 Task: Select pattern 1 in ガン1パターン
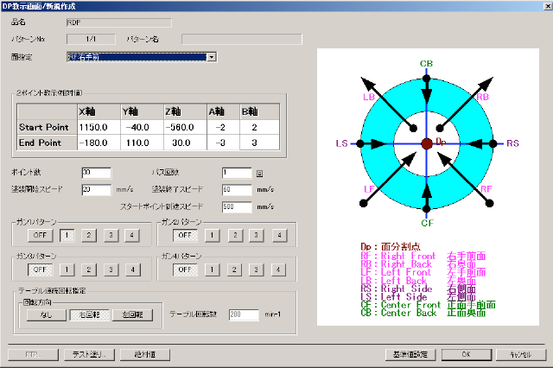[x=67, y=235]
